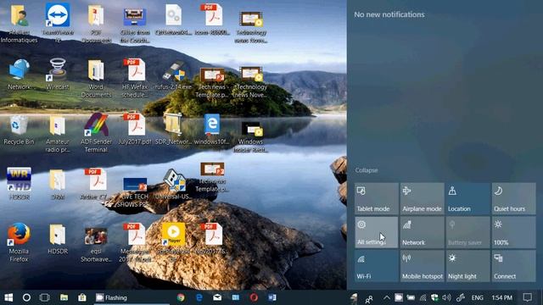Select the DRM folder icon
Viewport: 543px width, 305px height.
(58, 184)
